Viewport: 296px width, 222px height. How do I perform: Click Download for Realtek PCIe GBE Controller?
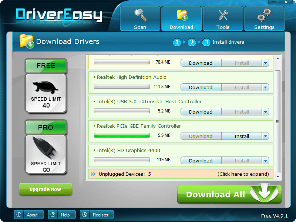point(201,136)
